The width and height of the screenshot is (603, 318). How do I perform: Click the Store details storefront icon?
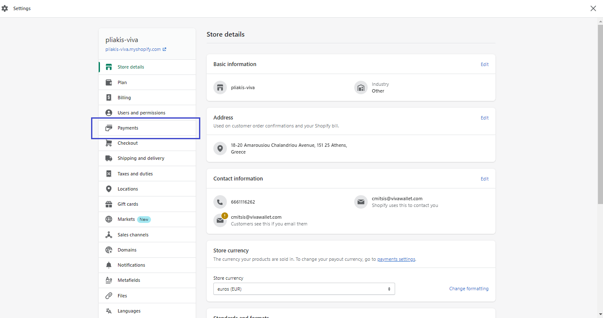(109, 67)
